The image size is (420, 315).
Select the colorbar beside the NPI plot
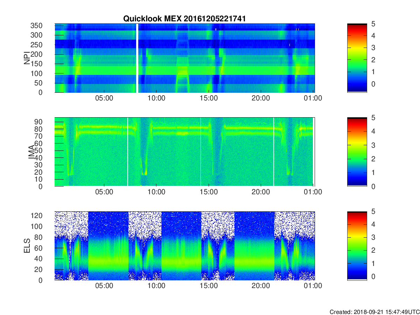pyautogui.click(x=357, y=58)
